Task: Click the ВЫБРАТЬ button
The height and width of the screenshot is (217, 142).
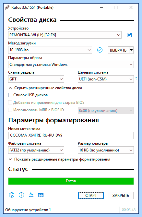Action: pos(118,50)
